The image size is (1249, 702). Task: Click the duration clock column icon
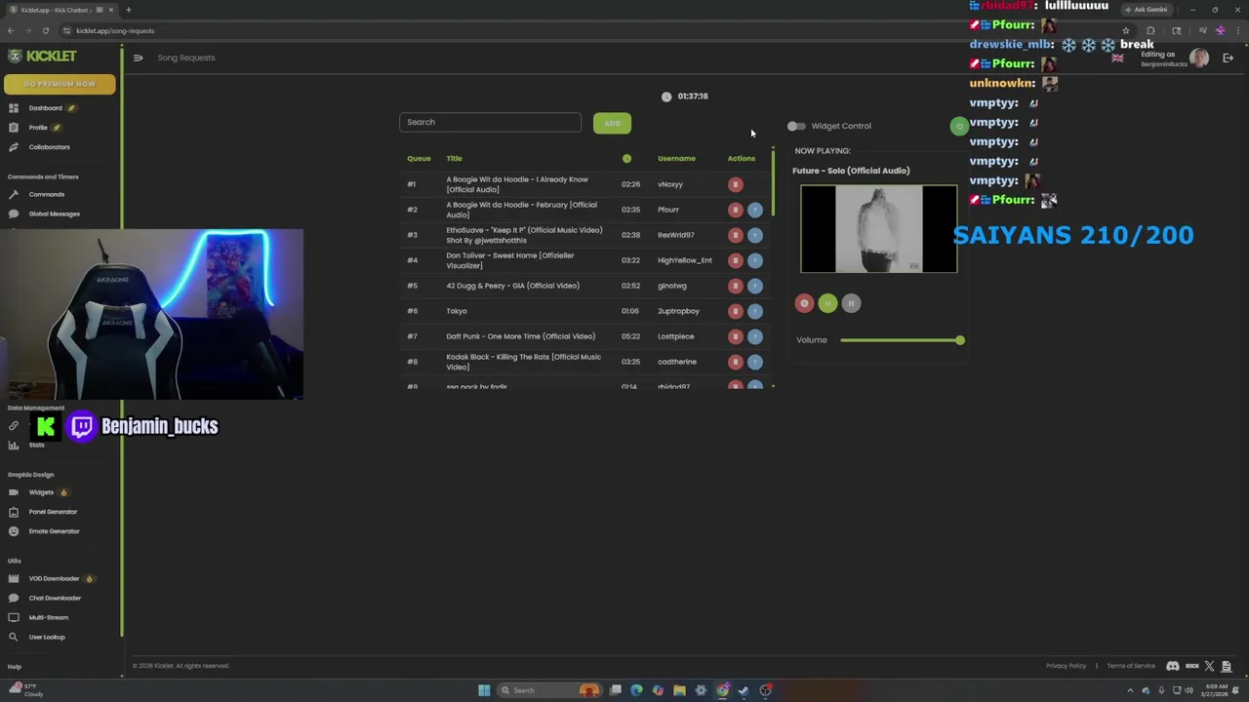click(626, 158)
